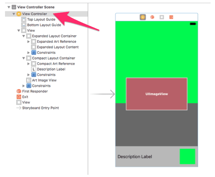Select Expanded Layout Content item
The width and height of the screenshot is (215, 177).
(58, 47)
